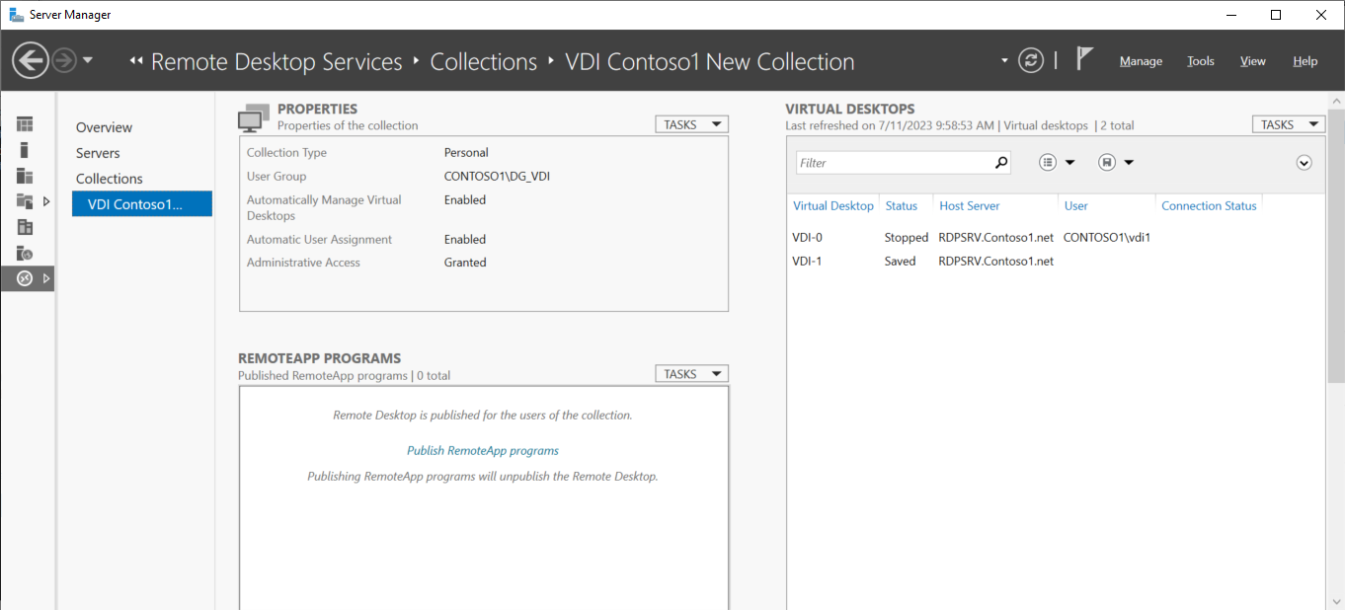
Task: Select the VDI-1 virtual desktop row
Action: click(1057, 261)
